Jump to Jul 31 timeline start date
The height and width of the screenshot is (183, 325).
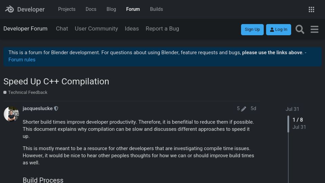click(x=292, y=109)
